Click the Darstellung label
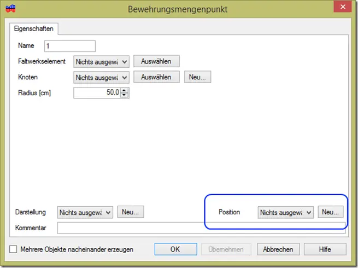 31,212
